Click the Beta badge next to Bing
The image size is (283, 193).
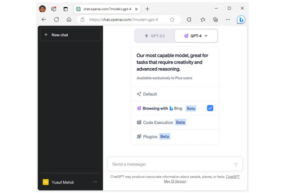point(191,109)
